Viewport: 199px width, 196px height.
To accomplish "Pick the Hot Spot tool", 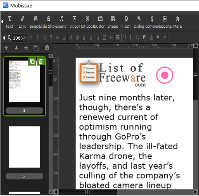I will coord(87,22).
